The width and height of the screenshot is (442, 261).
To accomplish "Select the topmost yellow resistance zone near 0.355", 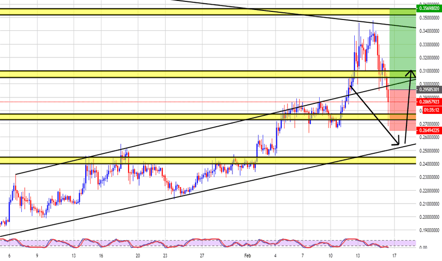I will coord(208,11).
